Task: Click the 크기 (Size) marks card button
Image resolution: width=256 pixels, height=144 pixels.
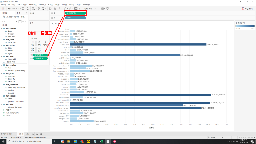Action: 39,43
